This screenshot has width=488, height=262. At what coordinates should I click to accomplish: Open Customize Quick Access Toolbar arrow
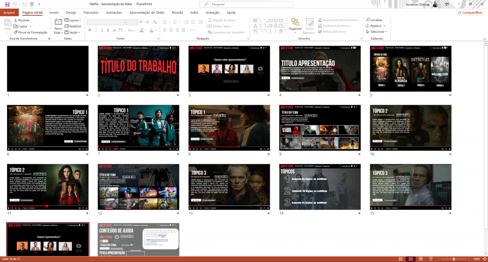coord(39,4)
